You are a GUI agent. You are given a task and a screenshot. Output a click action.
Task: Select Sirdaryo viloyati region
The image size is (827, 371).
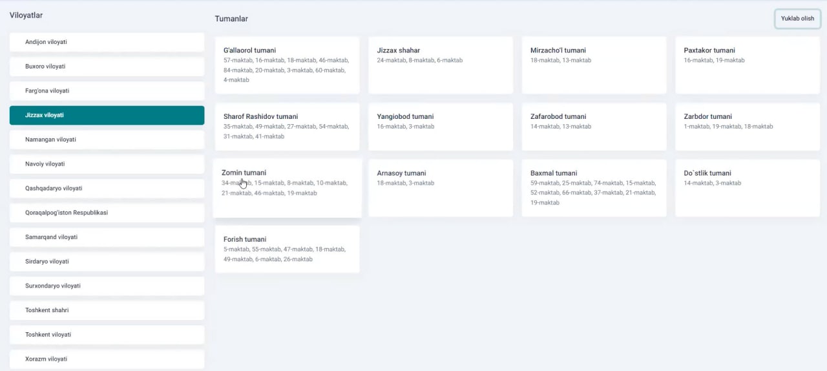point(107,262)
